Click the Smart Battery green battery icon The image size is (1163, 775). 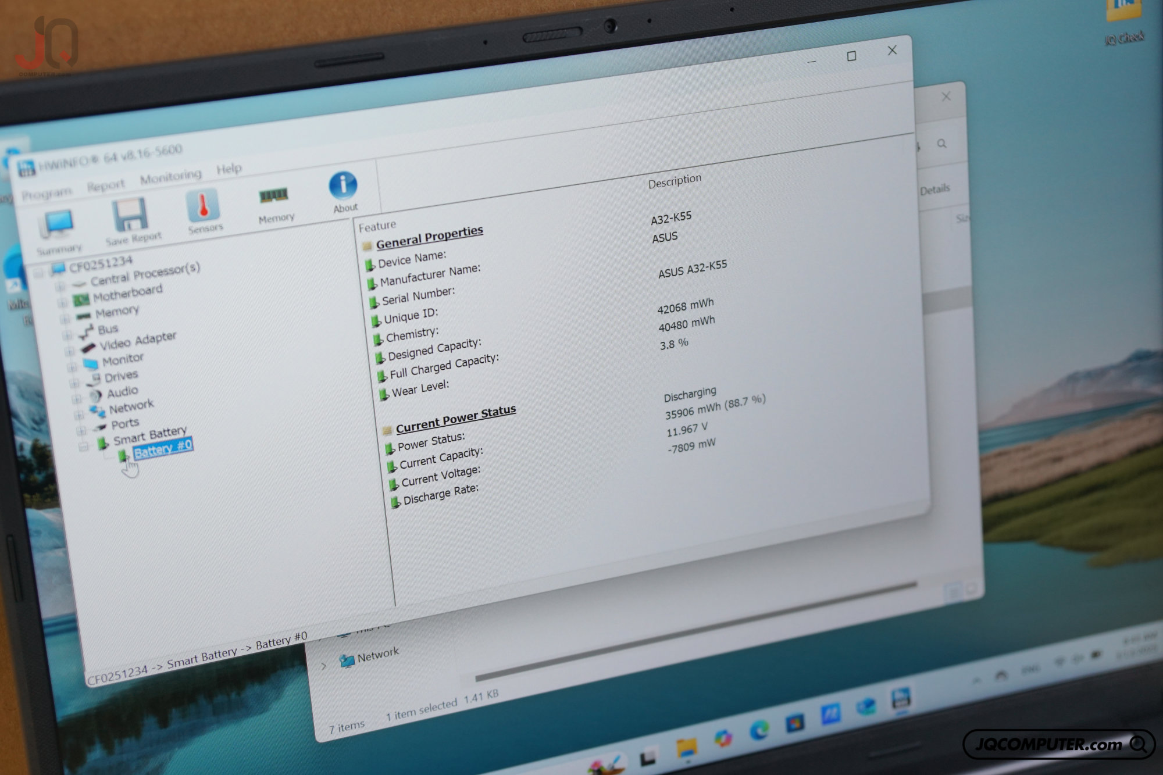pos(103,443)
